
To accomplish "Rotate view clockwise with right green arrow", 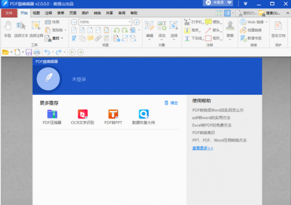I will click(125, 30).
